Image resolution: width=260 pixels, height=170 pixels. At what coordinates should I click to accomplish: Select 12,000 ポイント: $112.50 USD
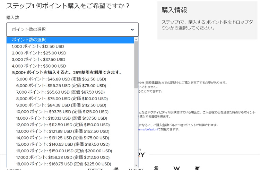click(63, 125)
